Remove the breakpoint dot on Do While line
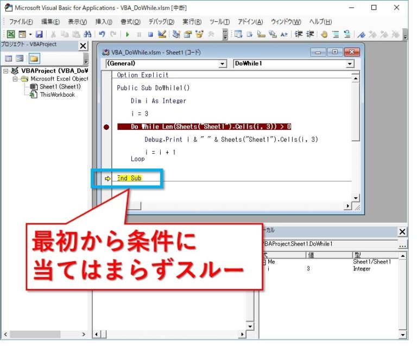 click(x=106, y=127)
